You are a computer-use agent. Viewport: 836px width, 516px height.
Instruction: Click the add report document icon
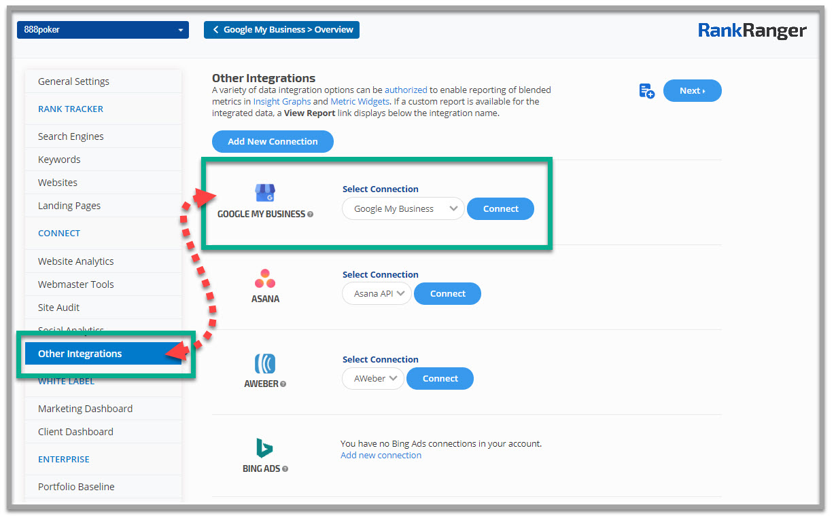646,91
